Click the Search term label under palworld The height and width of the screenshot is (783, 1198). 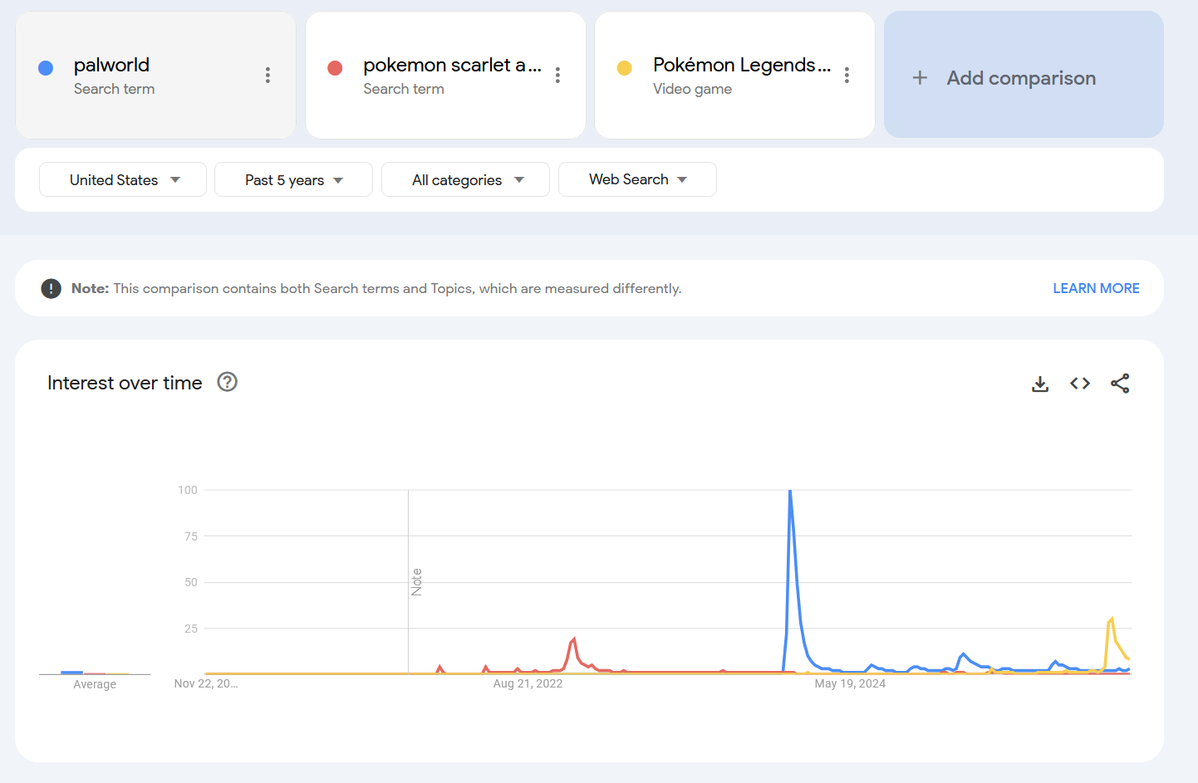click(x=114, y=89)
